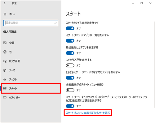This screenshot has width=155, height=123.
Task: Click the vertical scrollbar on right
Action: pyautogui.click(x=154, y=65)
